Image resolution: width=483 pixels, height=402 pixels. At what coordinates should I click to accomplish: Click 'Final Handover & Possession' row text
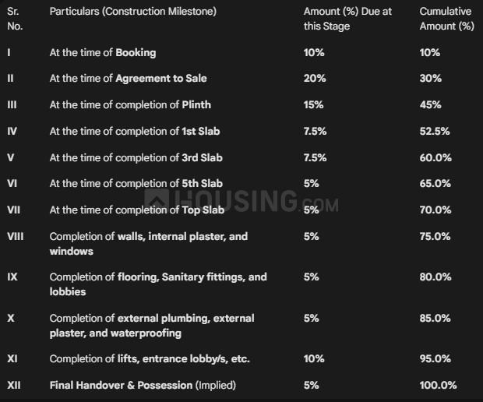pyautogui.click(x=143, y=385)
